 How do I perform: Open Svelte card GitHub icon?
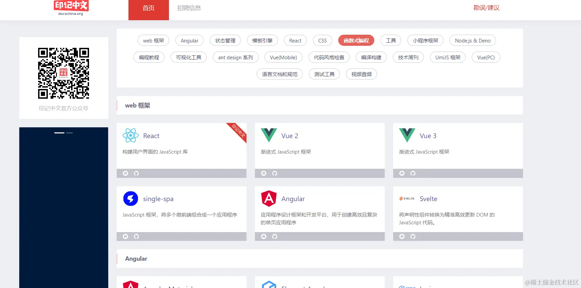(413, 236)
